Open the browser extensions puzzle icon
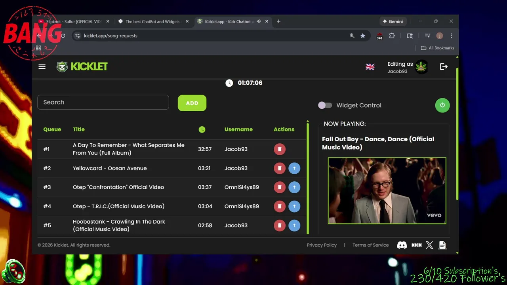 point(392,36)
